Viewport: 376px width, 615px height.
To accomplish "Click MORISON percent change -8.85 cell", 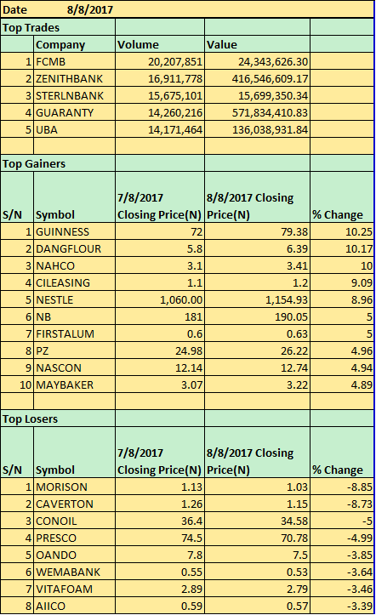I will (x=342, y=487).
